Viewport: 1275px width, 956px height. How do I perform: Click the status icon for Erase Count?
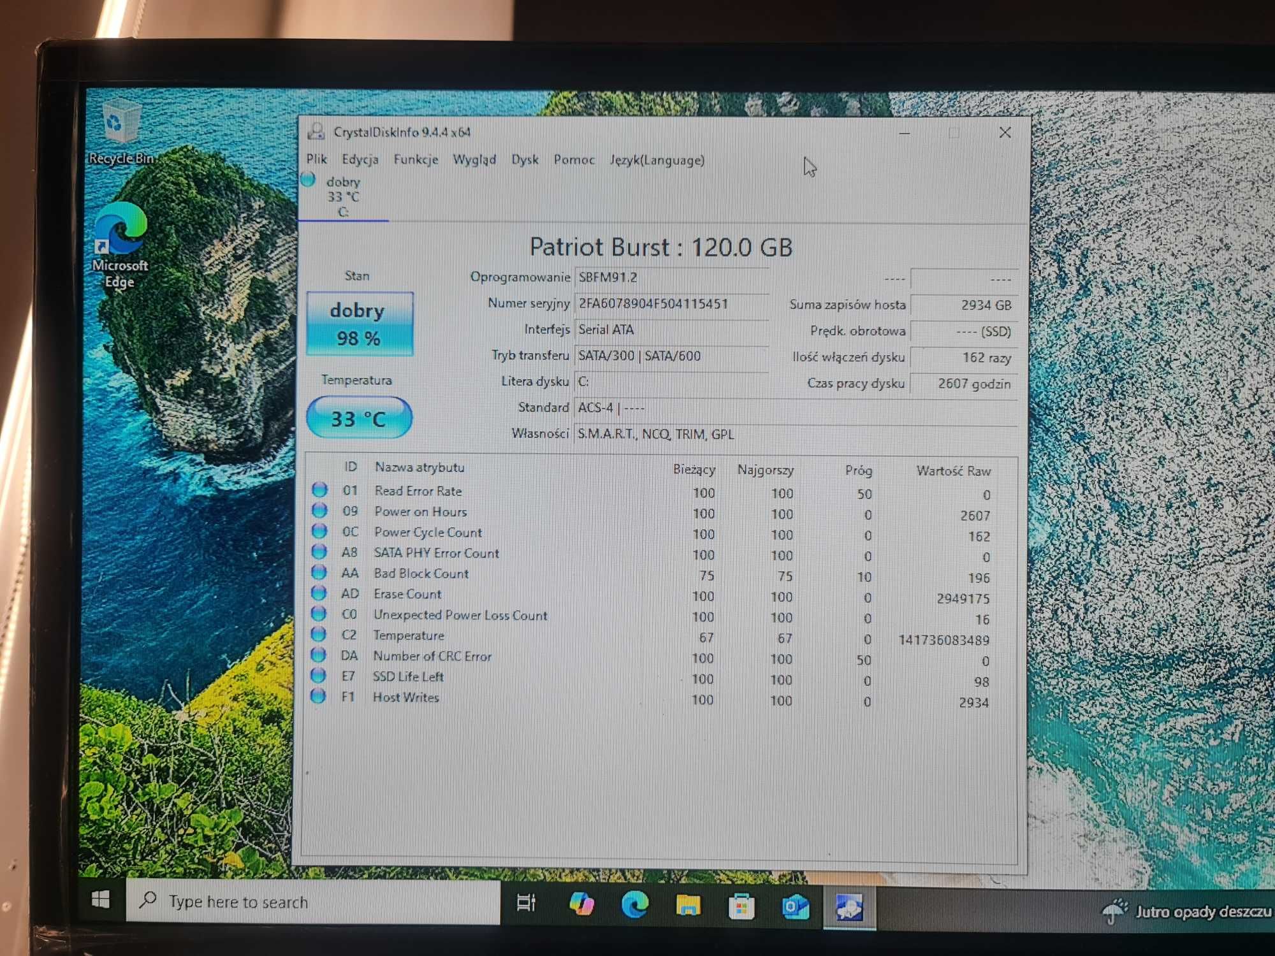pos(319,593)
